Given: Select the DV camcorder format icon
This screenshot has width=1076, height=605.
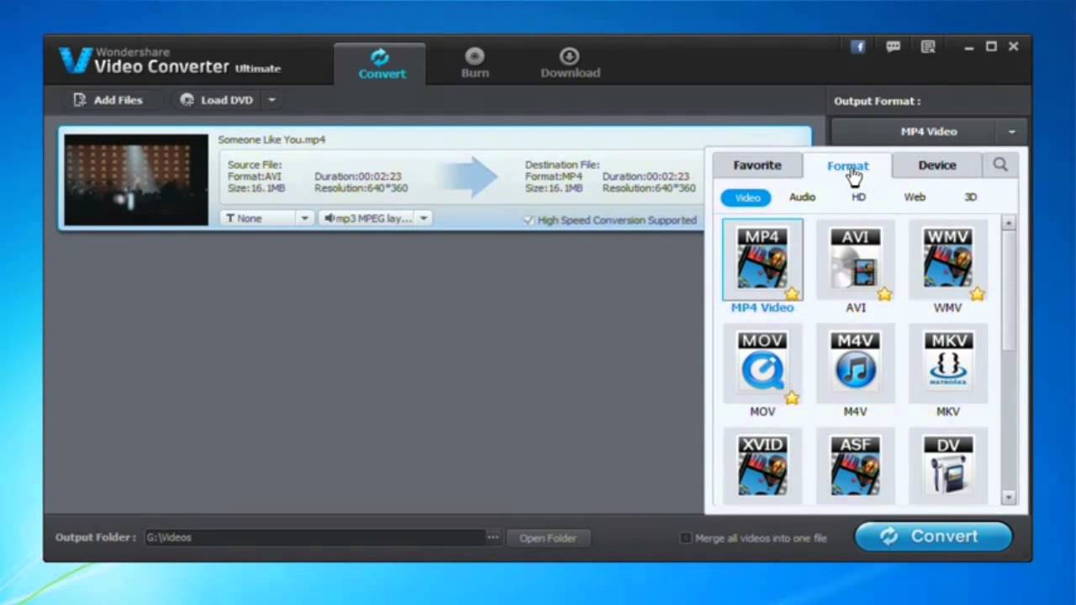Looking at the screenshot, I should click(947, 466).
